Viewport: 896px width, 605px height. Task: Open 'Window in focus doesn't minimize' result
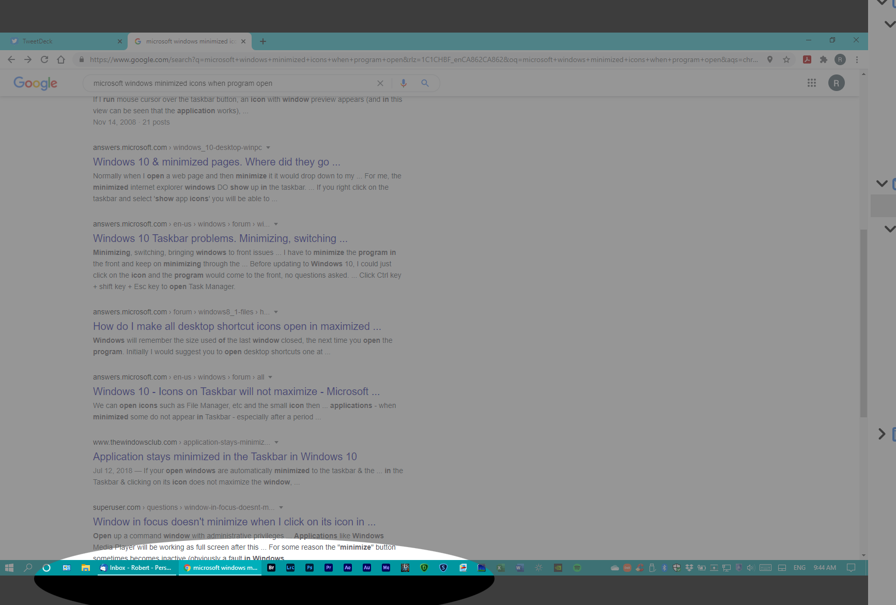pyautogui.click(x=234, y=522)
